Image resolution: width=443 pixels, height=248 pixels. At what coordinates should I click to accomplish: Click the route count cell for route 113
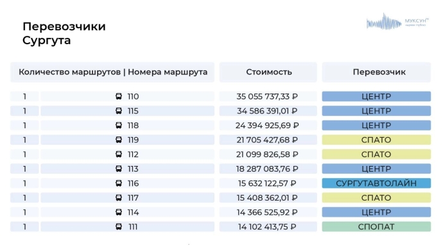(24, 169)
